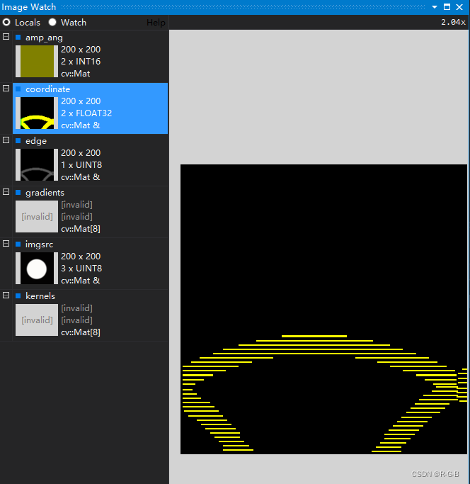Click the kernels invalid thumbnail
Screen dimensions: 470x484
point(37,320)
